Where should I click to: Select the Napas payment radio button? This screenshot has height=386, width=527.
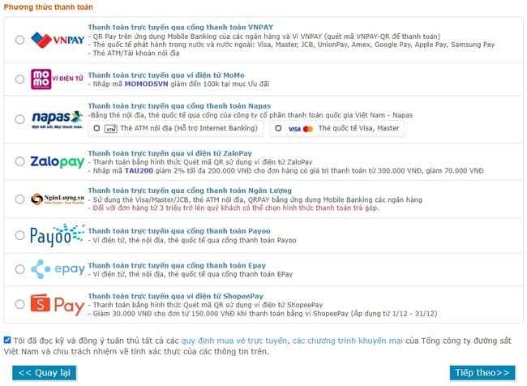click(x=19, y=119)
